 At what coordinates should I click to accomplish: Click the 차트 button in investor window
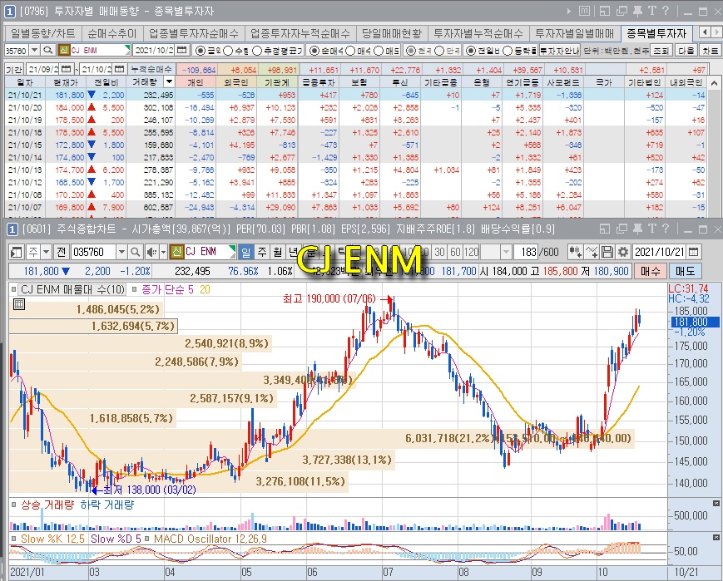pos(711,50)
